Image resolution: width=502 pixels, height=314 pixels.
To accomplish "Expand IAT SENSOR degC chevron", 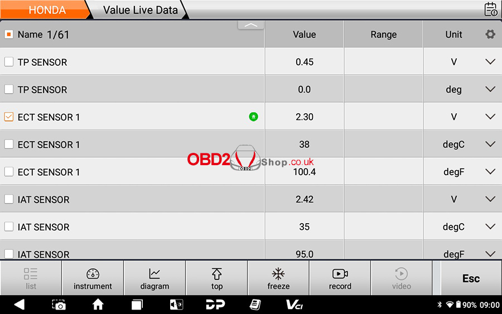I will [x=490, y=227].
